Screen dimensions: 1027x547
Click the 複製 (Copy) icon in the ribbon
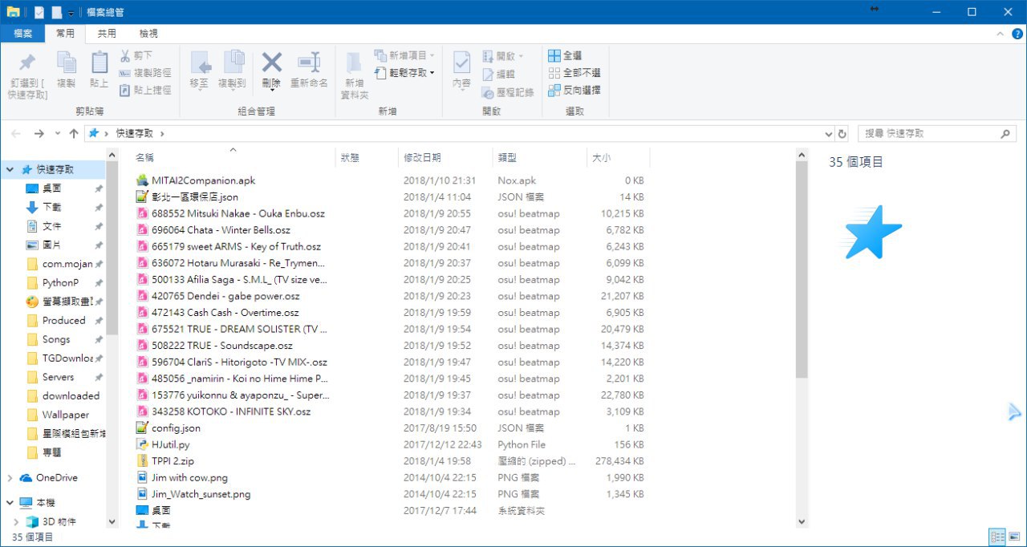tap(67, 63)
